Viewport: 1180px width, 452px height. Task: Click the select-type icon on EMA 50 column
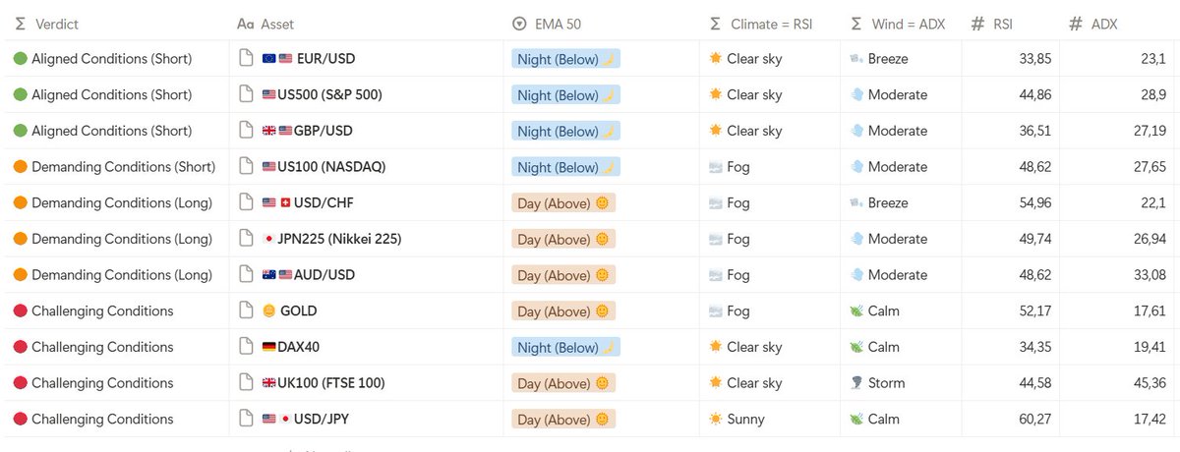519,24
